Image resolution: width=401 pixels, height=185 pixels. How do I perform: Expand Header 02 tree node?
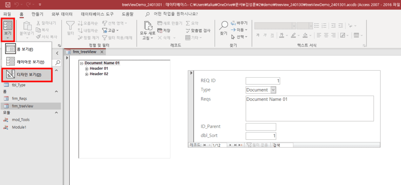[87, 74]
